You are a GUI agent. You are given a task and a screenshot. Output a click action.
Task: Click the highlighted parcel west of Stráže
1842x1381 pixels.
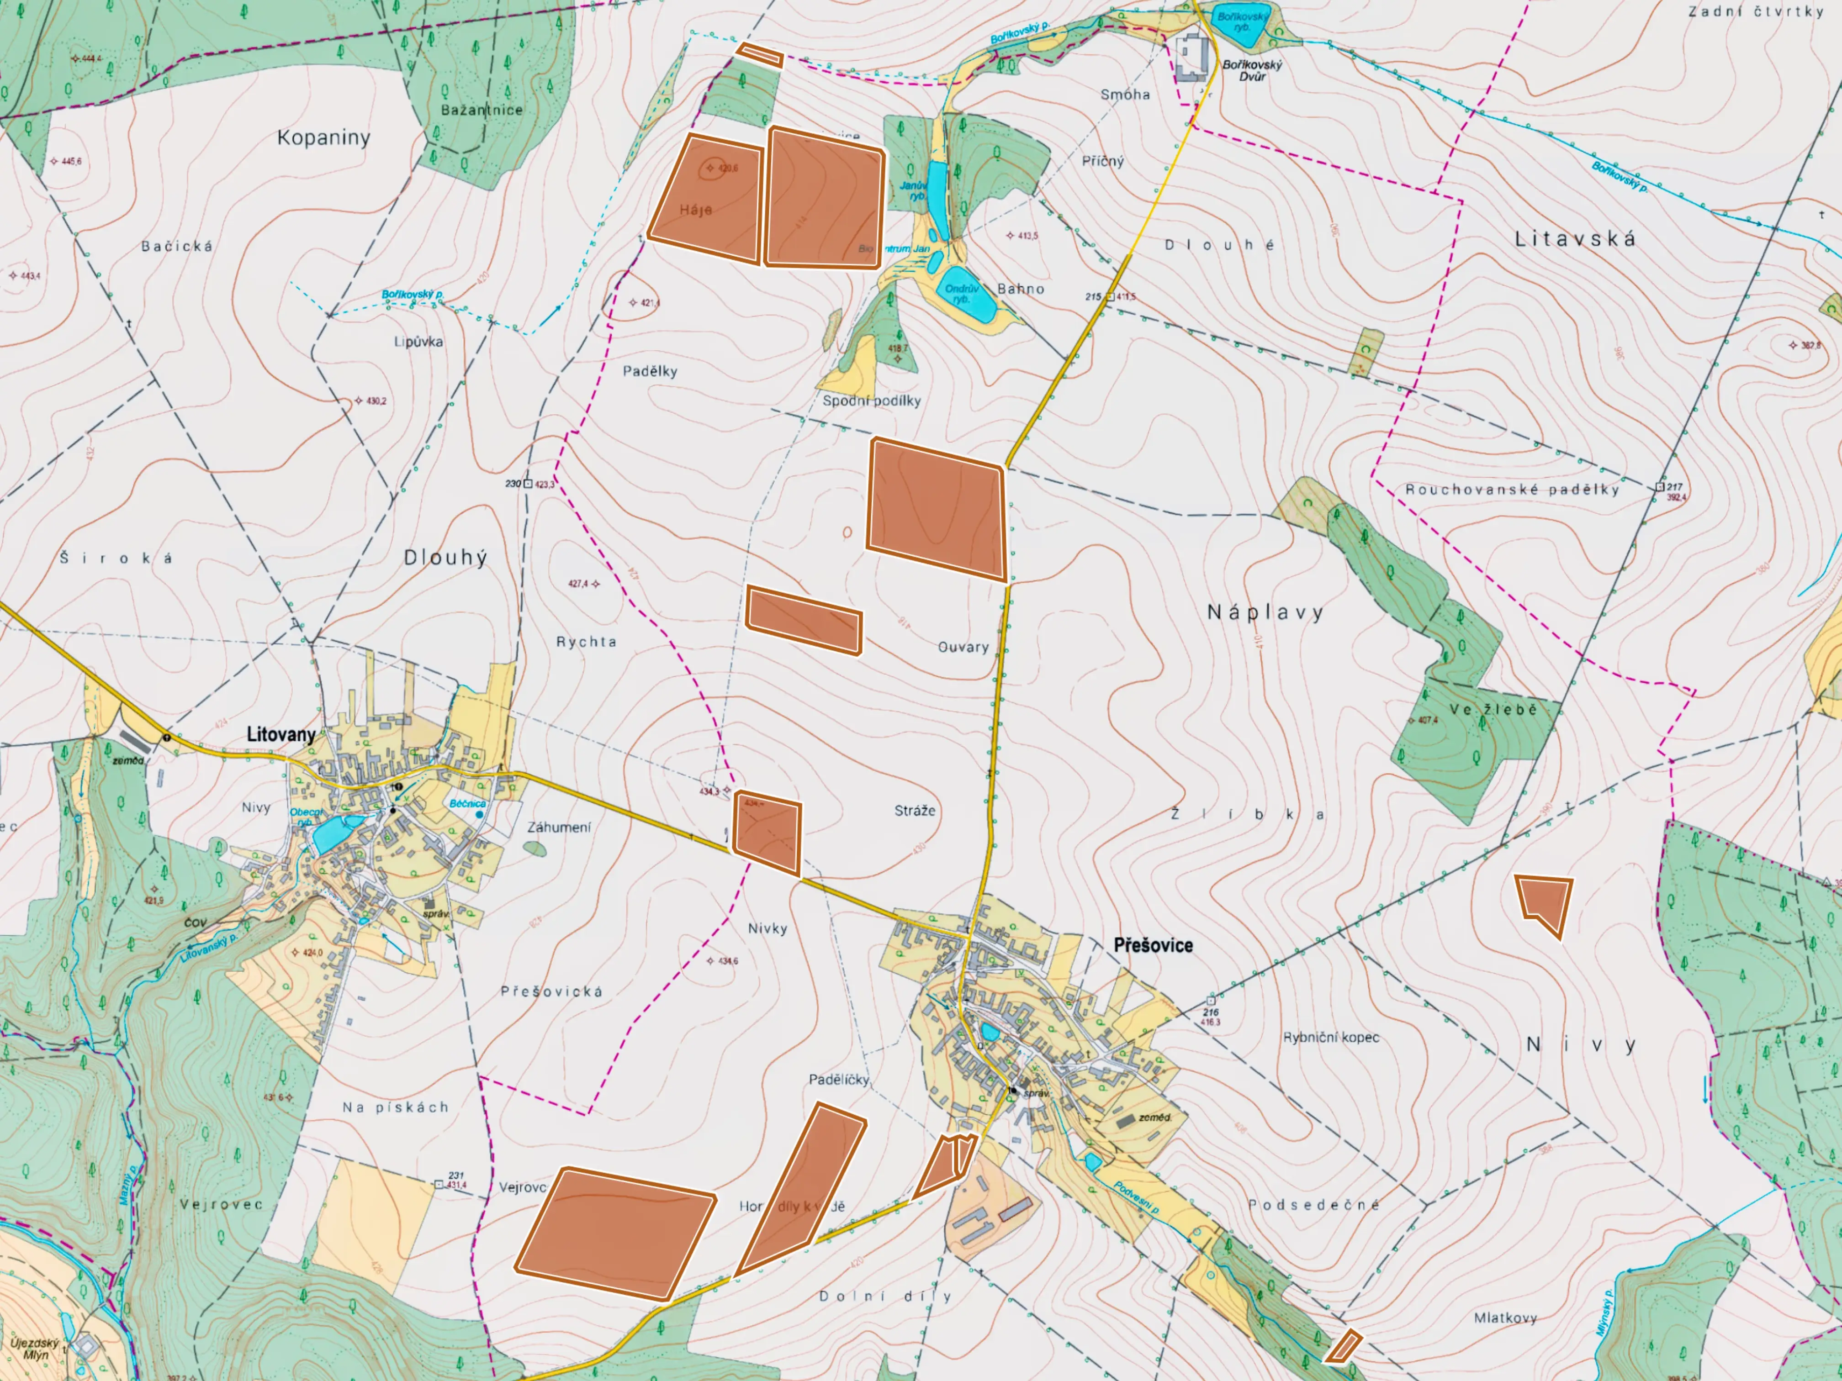click(x=768, y=833)
